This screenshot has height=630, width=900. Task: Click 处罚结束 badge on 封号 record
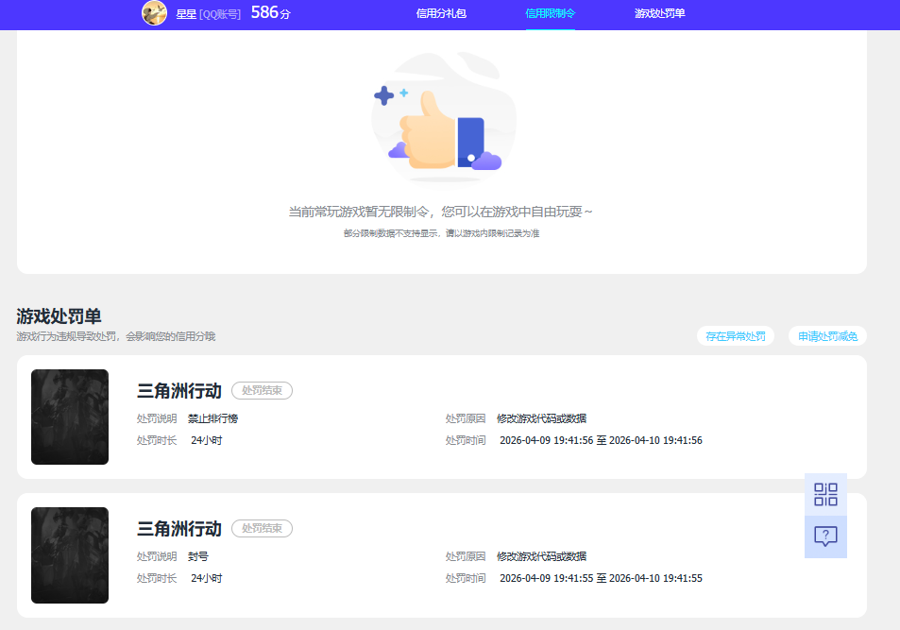point(262,528)
